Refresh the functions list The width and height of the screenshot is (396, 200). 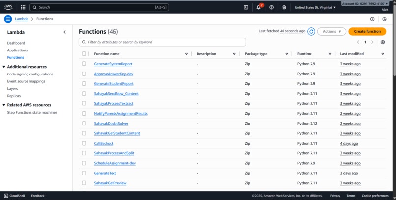tap(311, 31)
